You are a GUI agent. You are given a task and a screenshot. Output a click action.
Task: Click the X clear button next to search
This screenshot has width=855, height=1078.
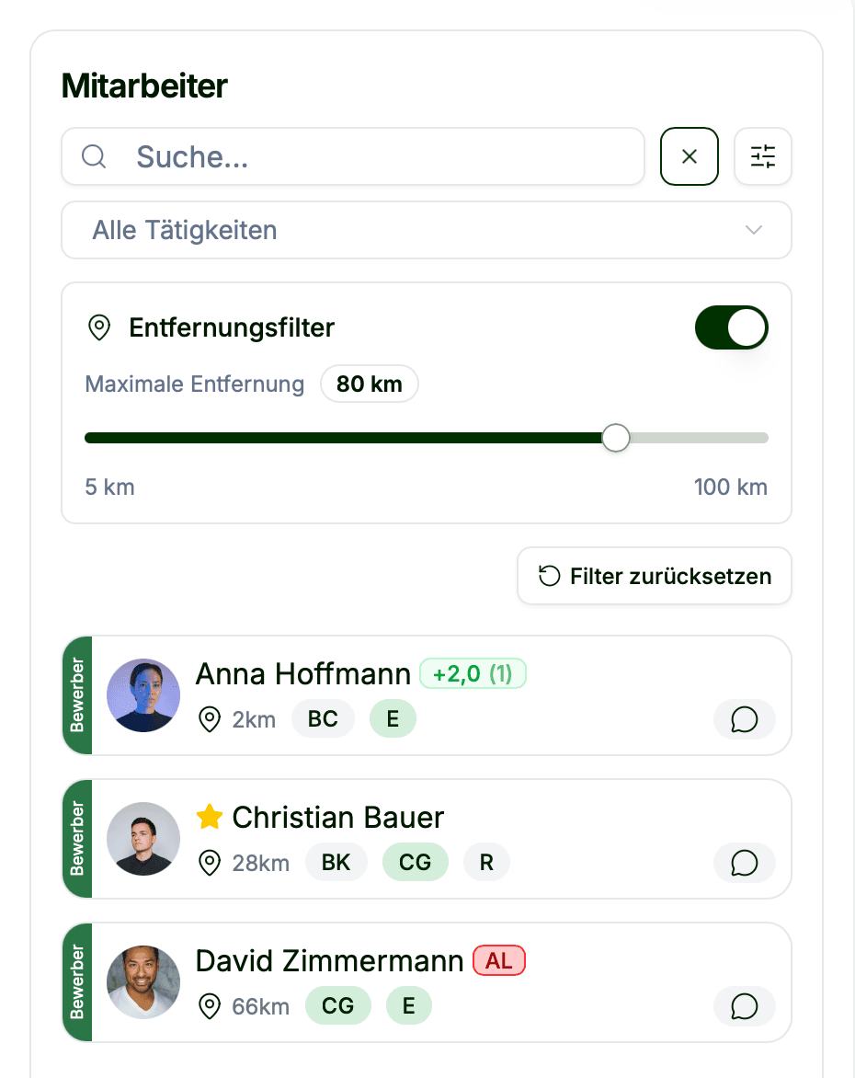pos(690,156)
